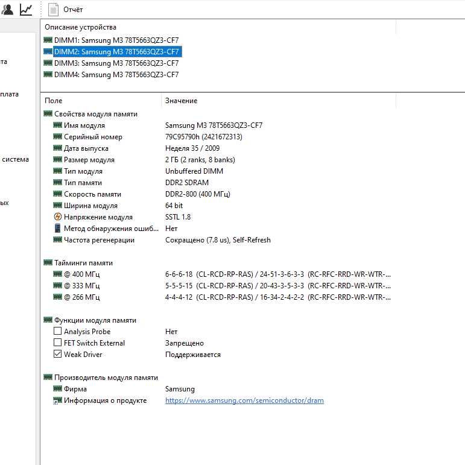Image resolution: width=465 pixels, height=465 pixels.
Task: Select the 6-6-6-18 timings value row
Action: pyautogui.click(x=278, y=274)
